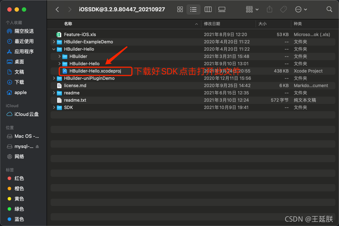Select the 蓝色 tag
339x226 pixels.
pyautogui.click(x=16, y=219)
